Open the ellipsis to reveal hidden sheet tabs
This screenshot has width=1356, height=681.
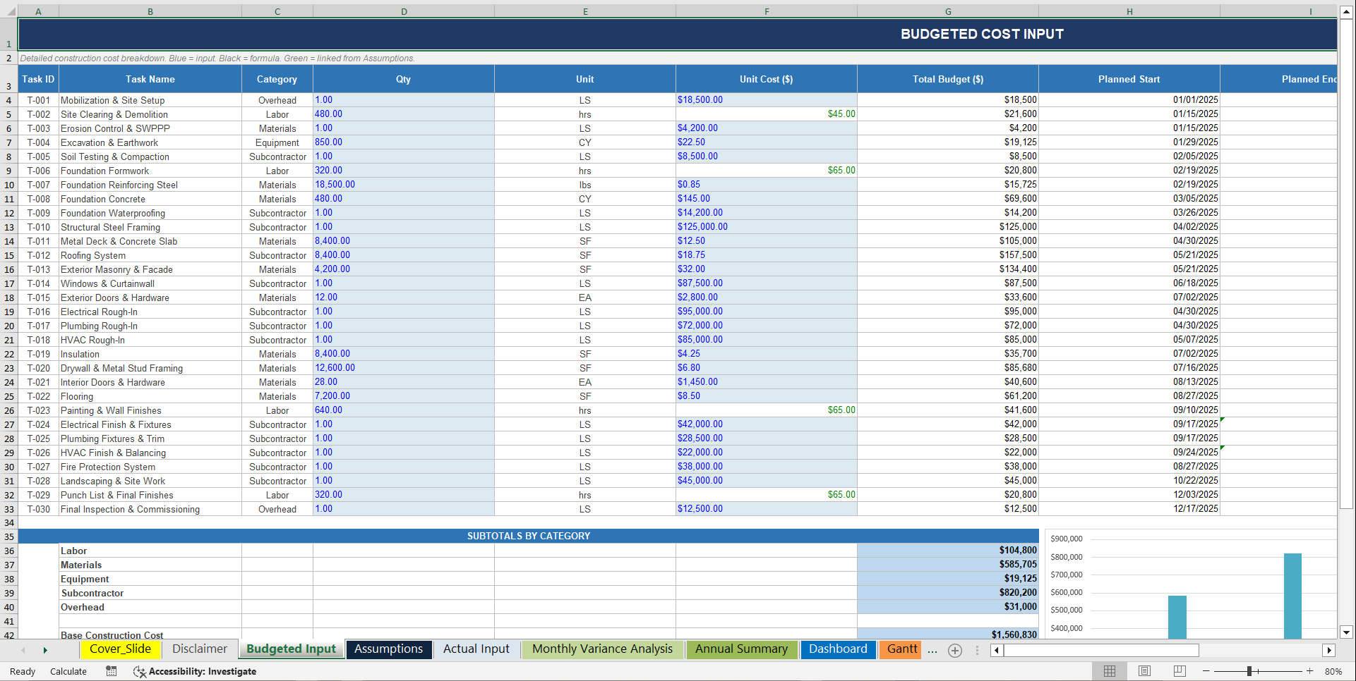pyautogui.click(x=932, y=650)
